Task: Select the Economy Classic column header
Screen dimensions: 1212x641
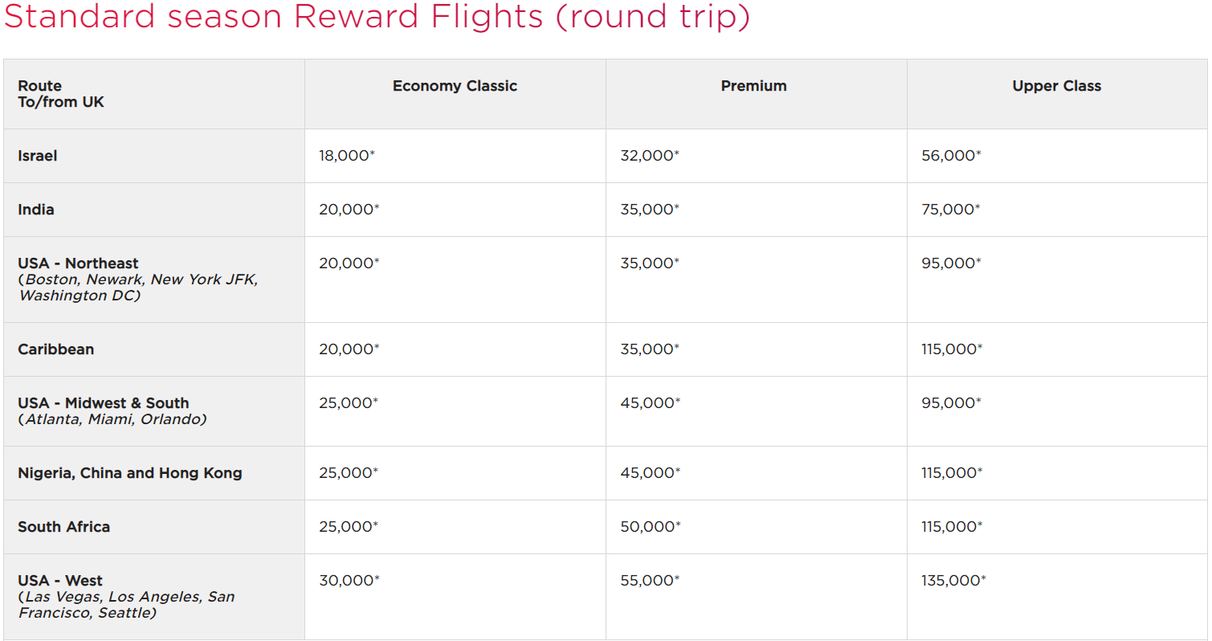Action: tap(455, 86)
